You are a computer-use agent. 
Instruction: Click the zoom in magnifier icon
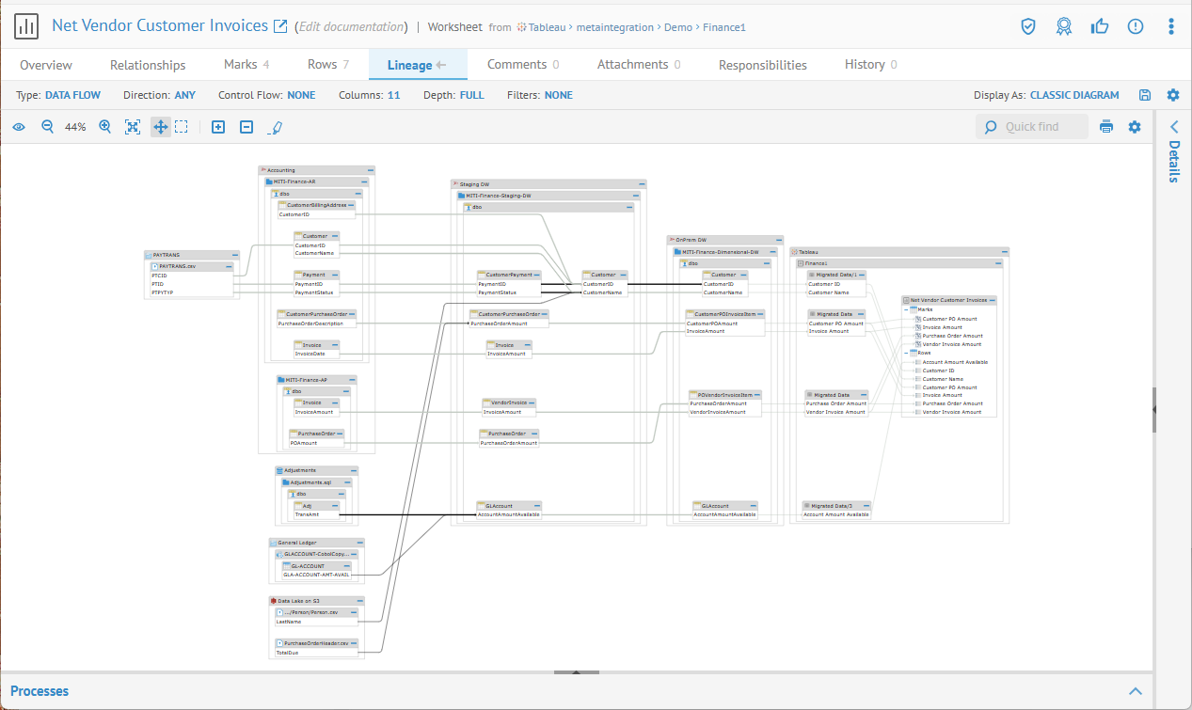pos(105,127)
